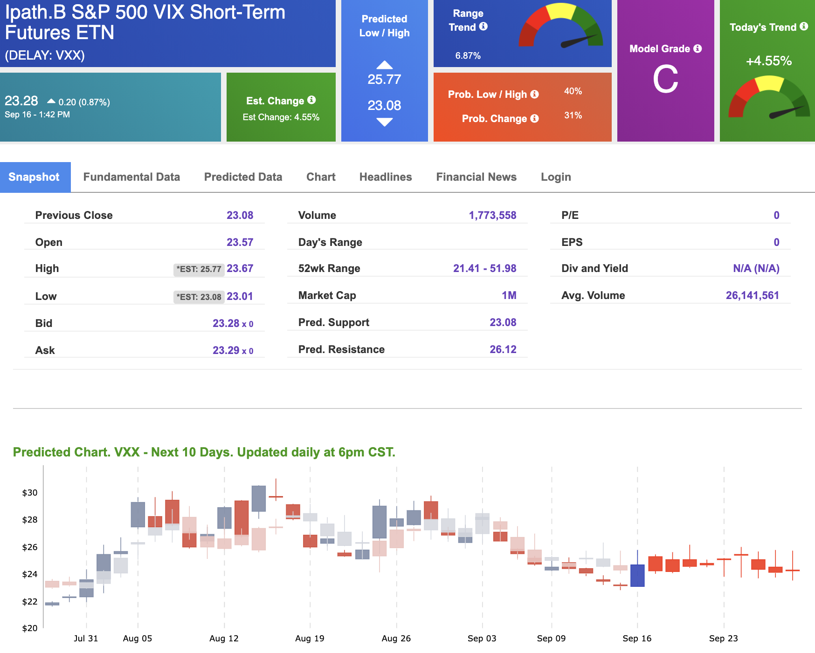This screenshot has width=815, height=653.
Task: Click the *EST: 25.77 badge
Action: 199,269
